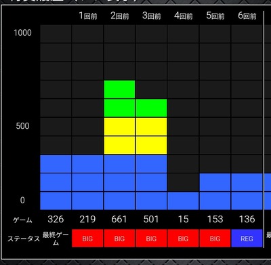Click the game count 219
271x265 pixels.
tap(87, 219)
